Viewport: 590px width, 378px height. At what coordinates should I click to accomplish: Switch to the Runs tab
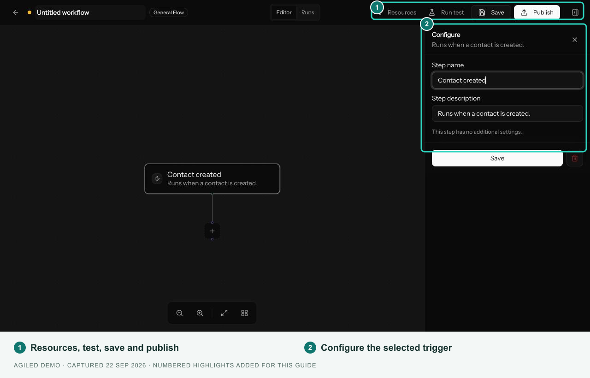point(307,12)
